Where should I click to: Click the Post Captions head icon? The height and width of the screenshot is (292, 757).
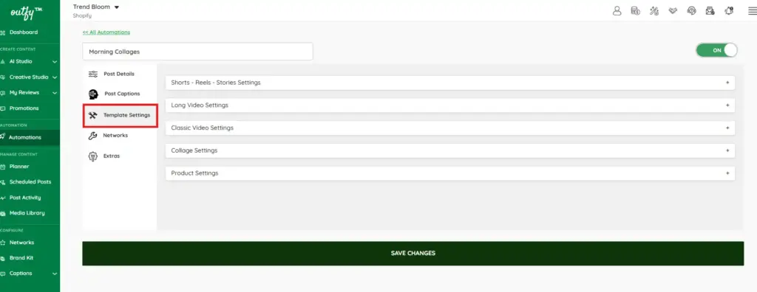pos(93,94)
